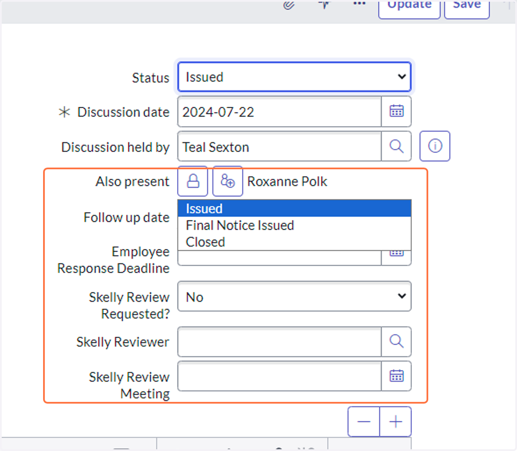Open the Skelly Review Requested dropdown
This screenshot has width=517, height=451.
295,296
